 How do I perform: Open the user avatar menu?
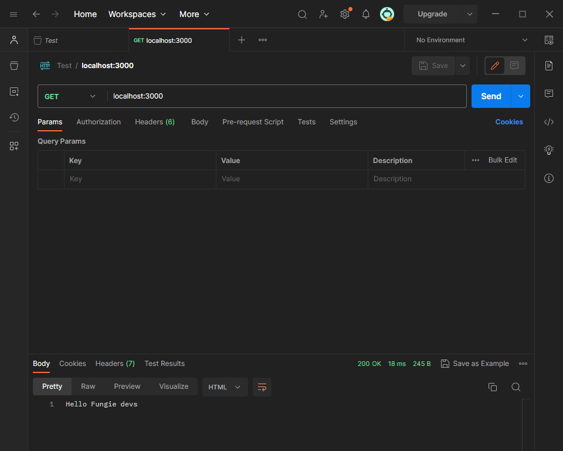tap(387, 14)
